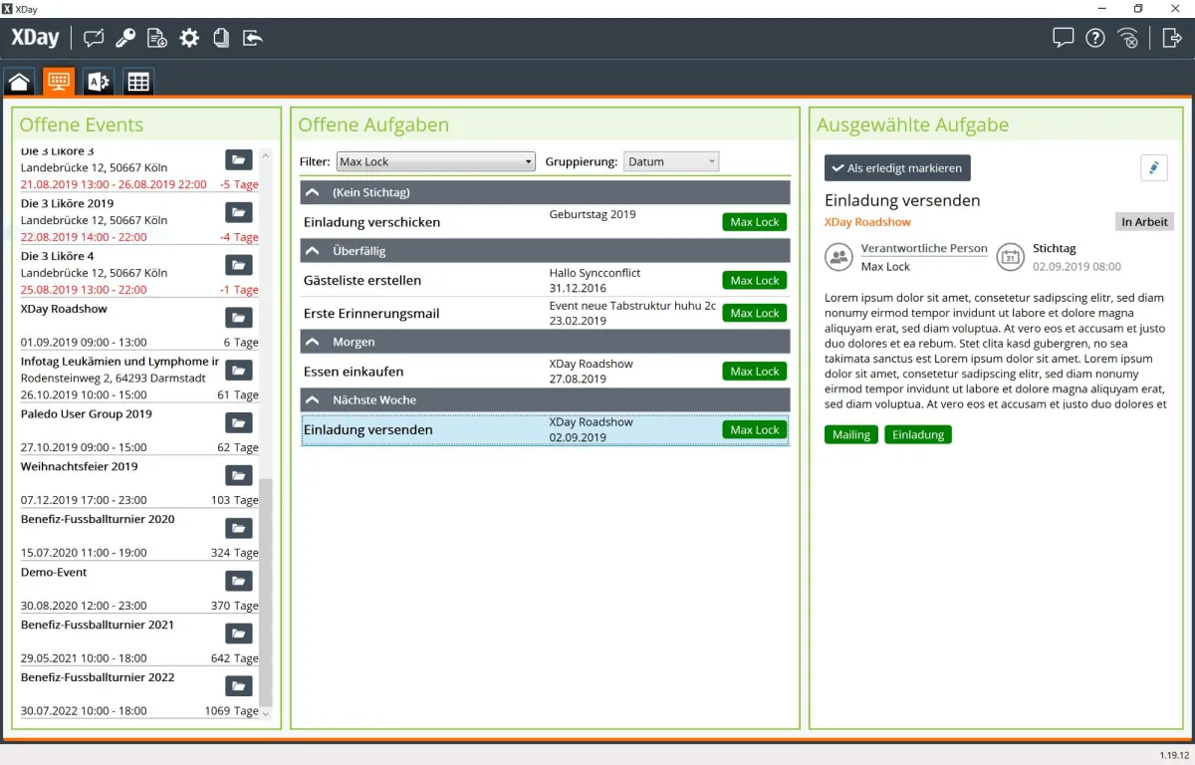Image resolution: width=1195 pixels, height=765 pixels.
Task: Switch to the table grid tab
Action: click(x=138, y=82)
